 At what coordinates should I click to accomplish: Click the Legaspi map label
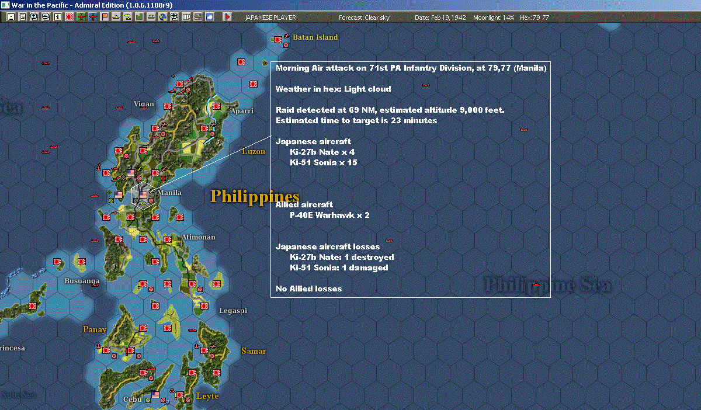pyautogui.click(x=233, y=311)
